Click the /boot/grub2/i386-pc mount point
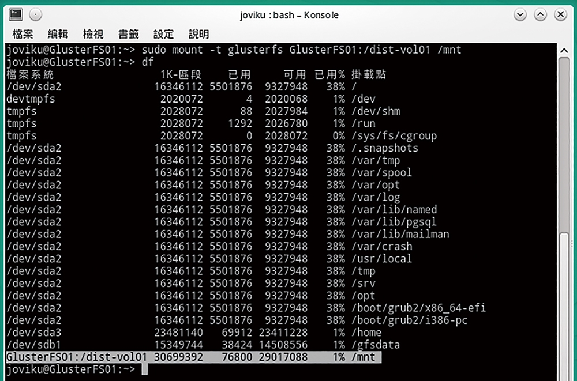 coord(409,320)
